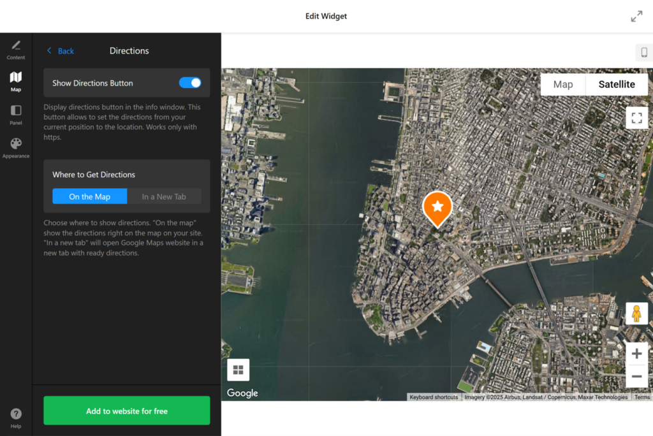
Task: Zoom out on the map
Action: (636, 376)
